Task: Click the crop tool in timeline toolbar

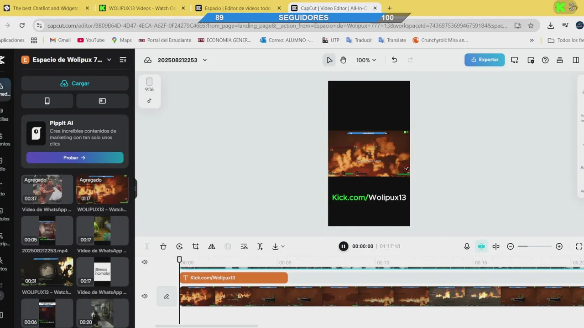Action: [x=195, y=246]
